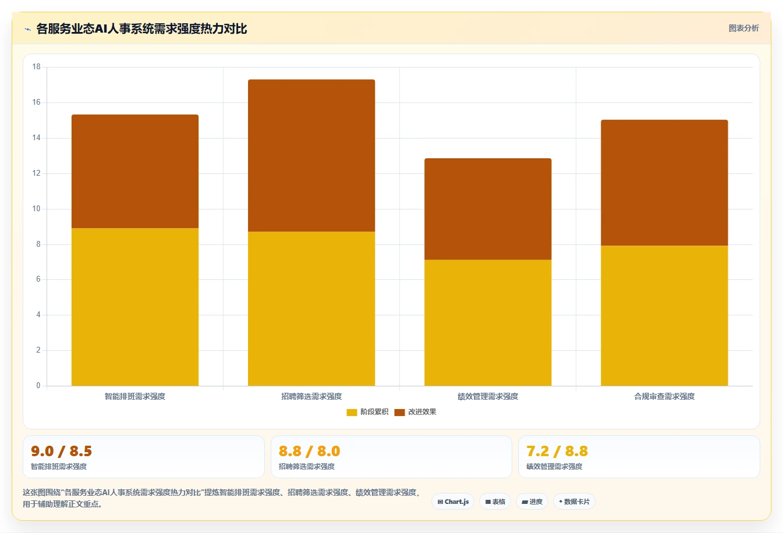The height and width of the screenshot is (533, 783).
Task: Click the 图表分析 label in the header
Action: (x=743, y=28)
